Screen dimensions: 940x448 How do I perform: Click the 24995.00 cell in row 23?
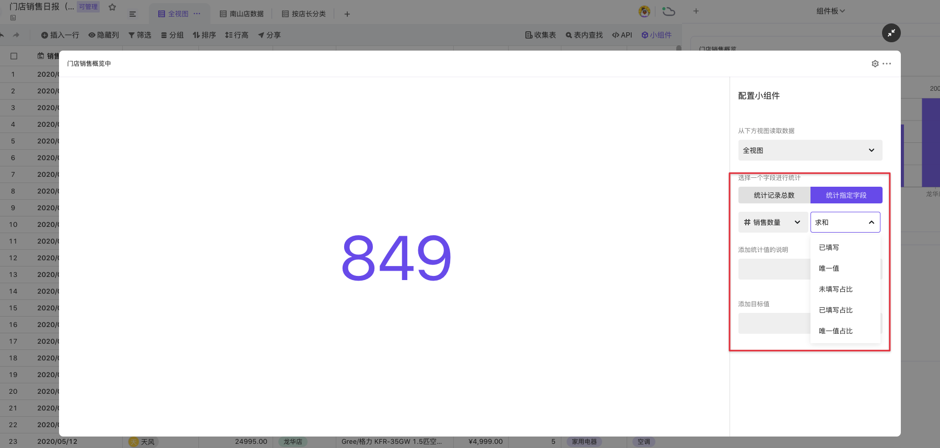click(236, 442)
